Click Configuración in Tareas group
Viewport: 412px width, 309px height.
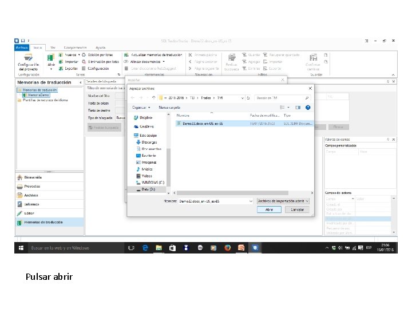click(x=96, y=68)
